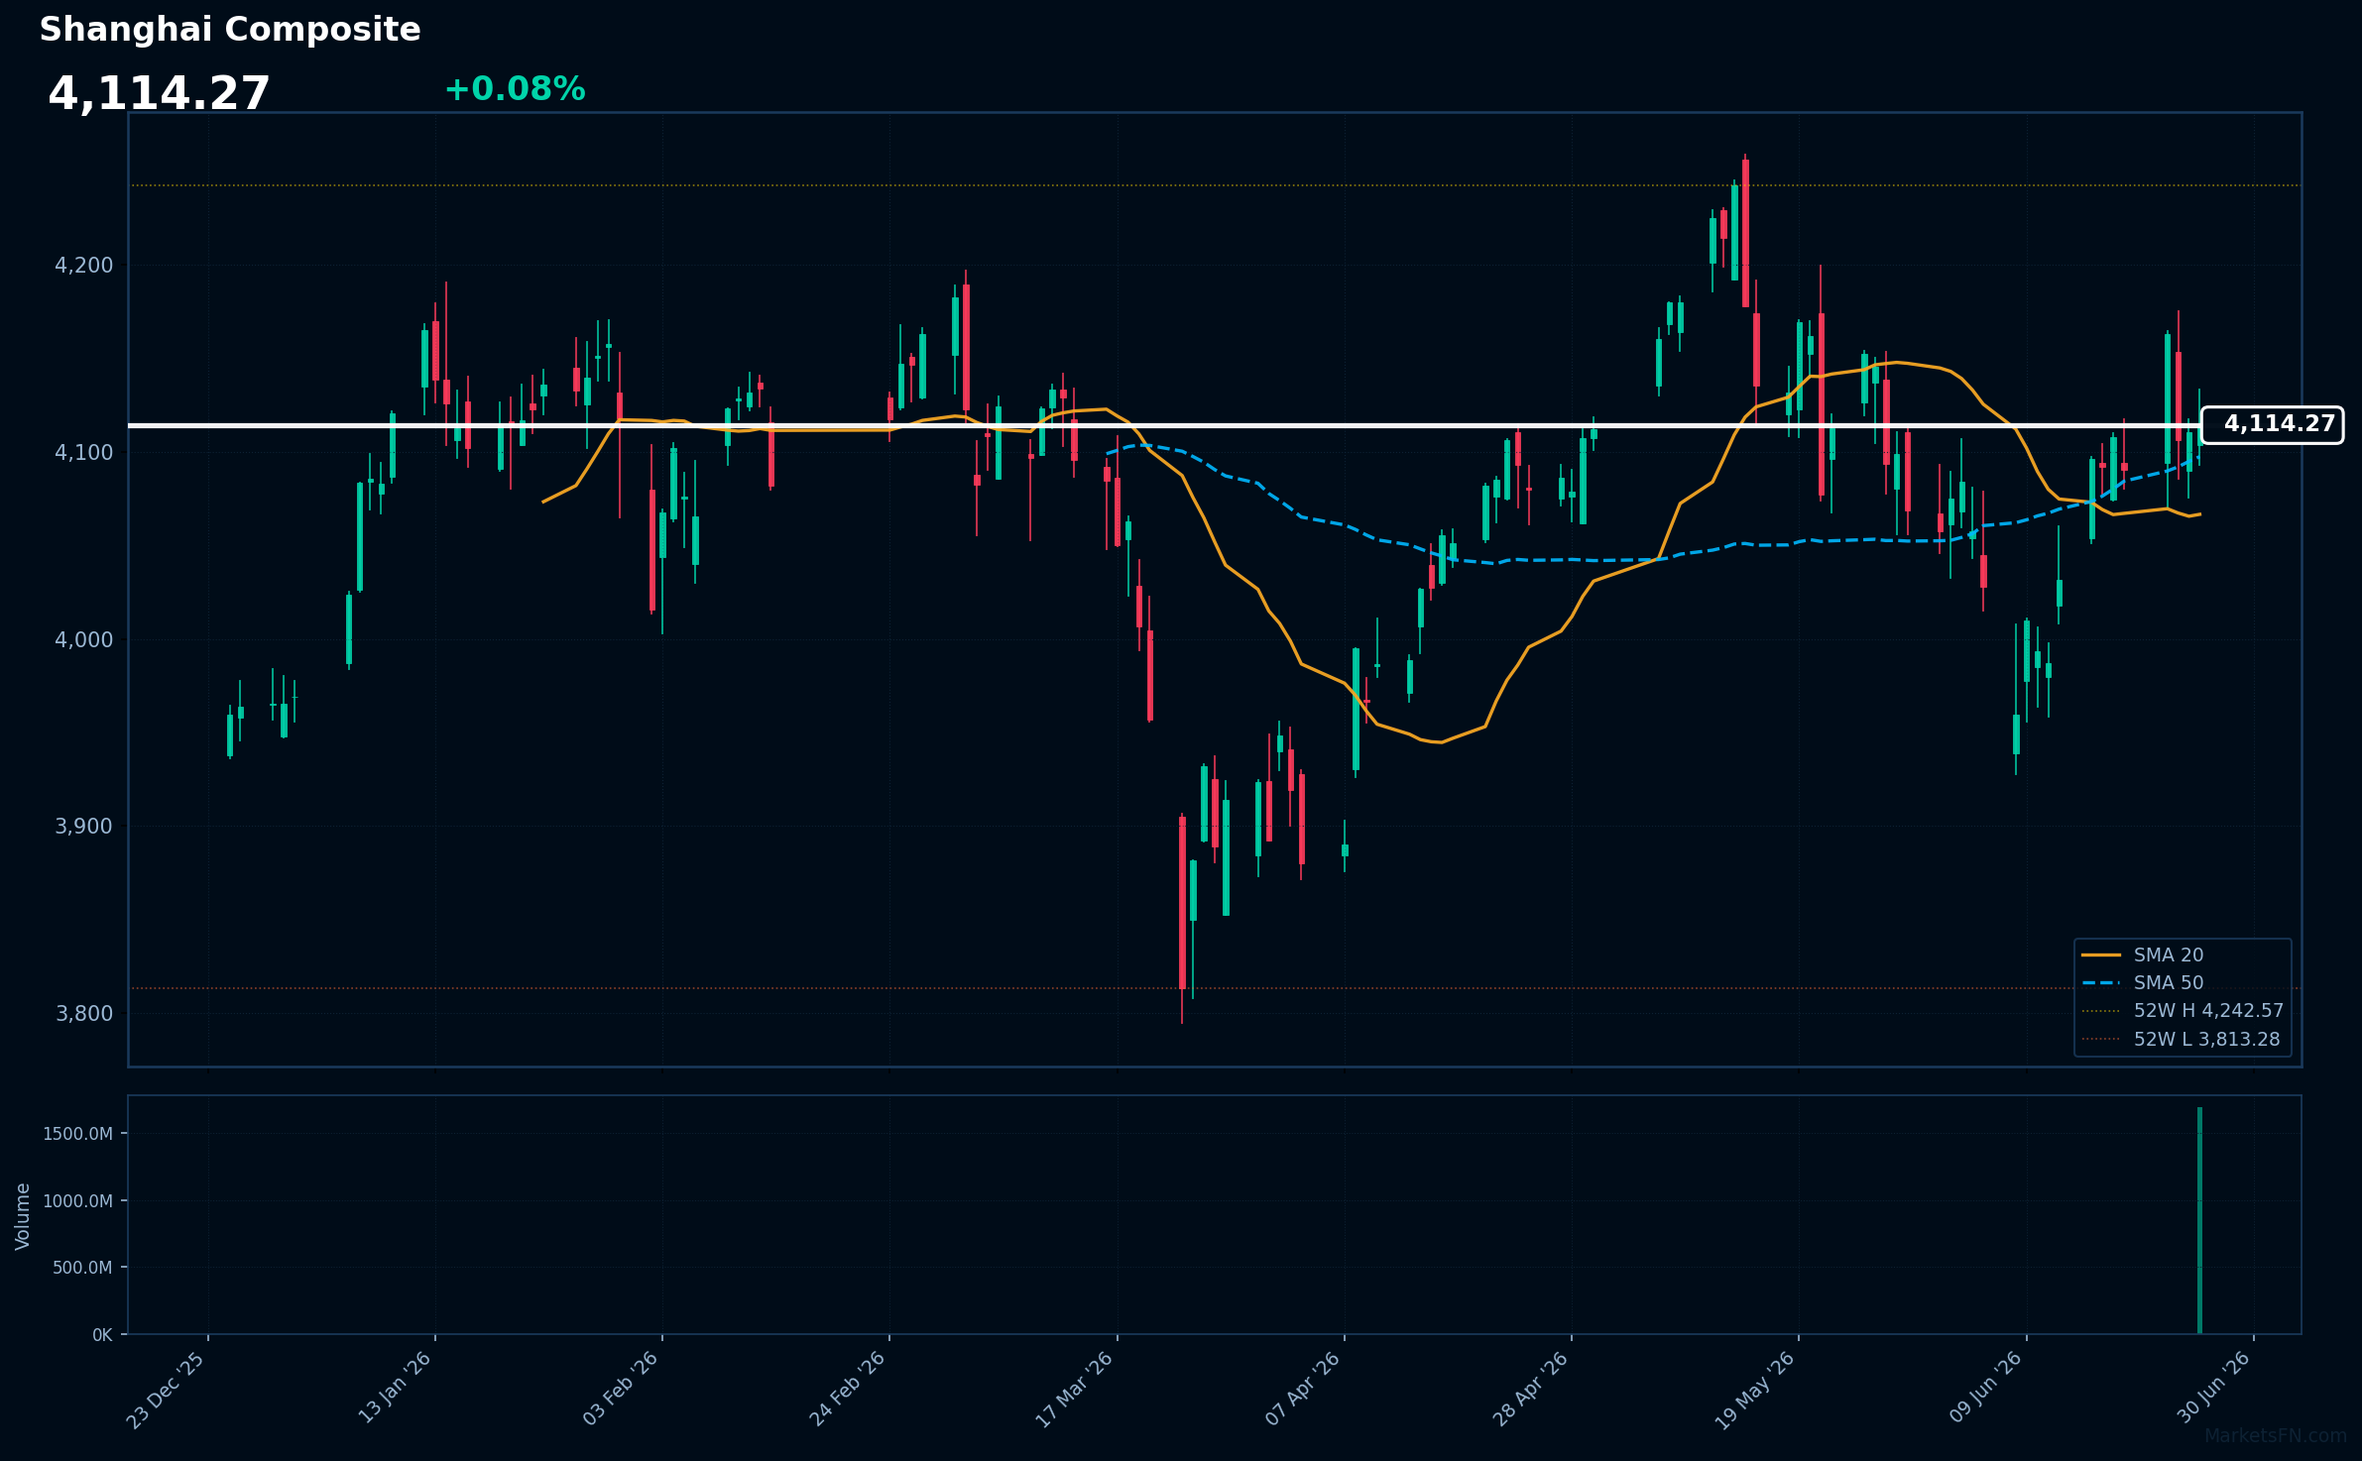Select the large headline price 4,114.27 under the title

159,94
